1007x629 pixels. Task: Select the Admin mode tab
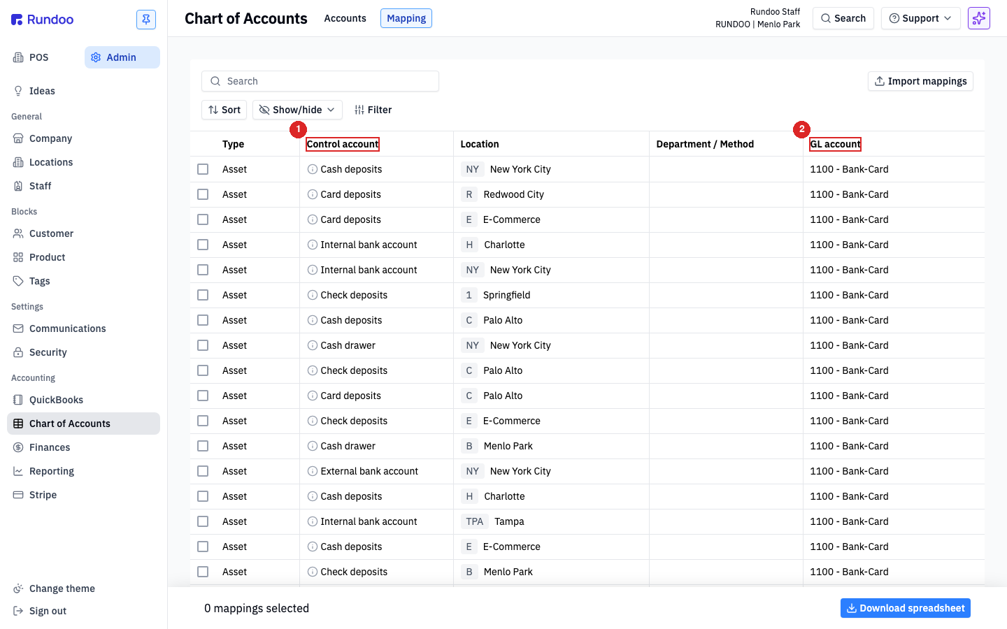pos(122,57)
